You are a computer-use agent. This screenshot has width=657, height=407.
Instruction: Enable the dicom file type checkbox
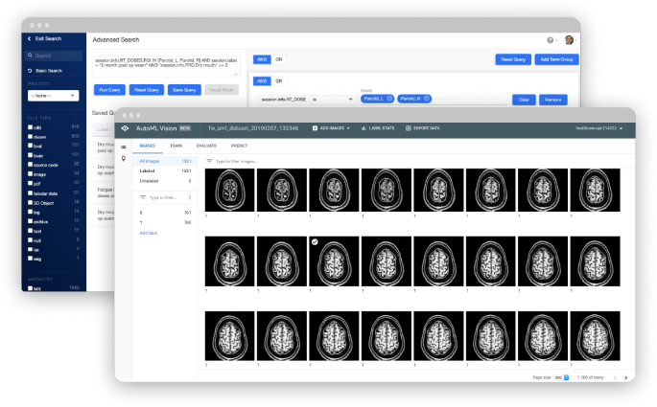[x=29, y=136]
